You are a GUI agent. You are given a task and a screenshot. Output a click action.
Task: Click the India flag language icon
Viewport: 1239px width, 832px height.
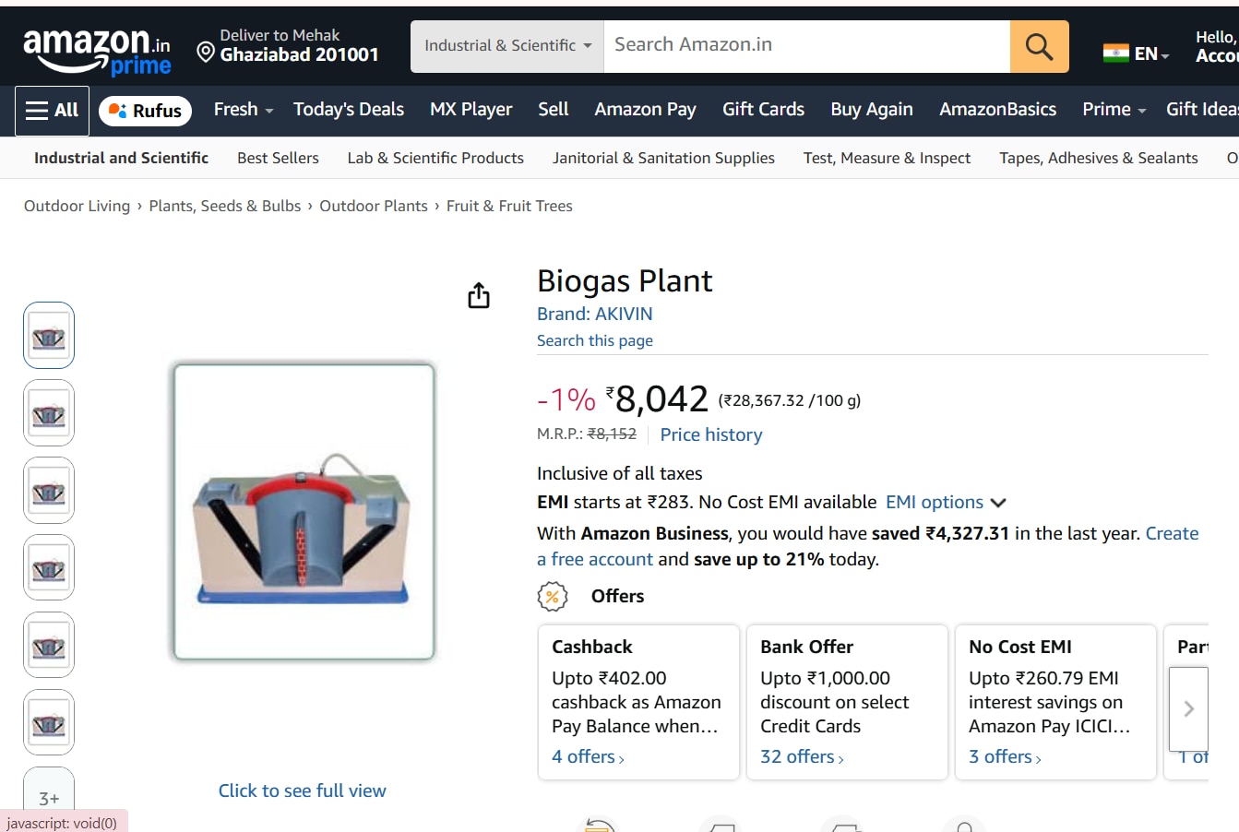coord(1115,53)
